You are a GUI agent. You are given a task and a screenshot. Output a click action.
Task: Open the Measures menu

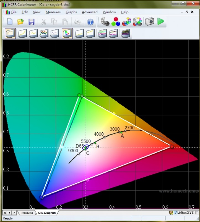point(53,12)
